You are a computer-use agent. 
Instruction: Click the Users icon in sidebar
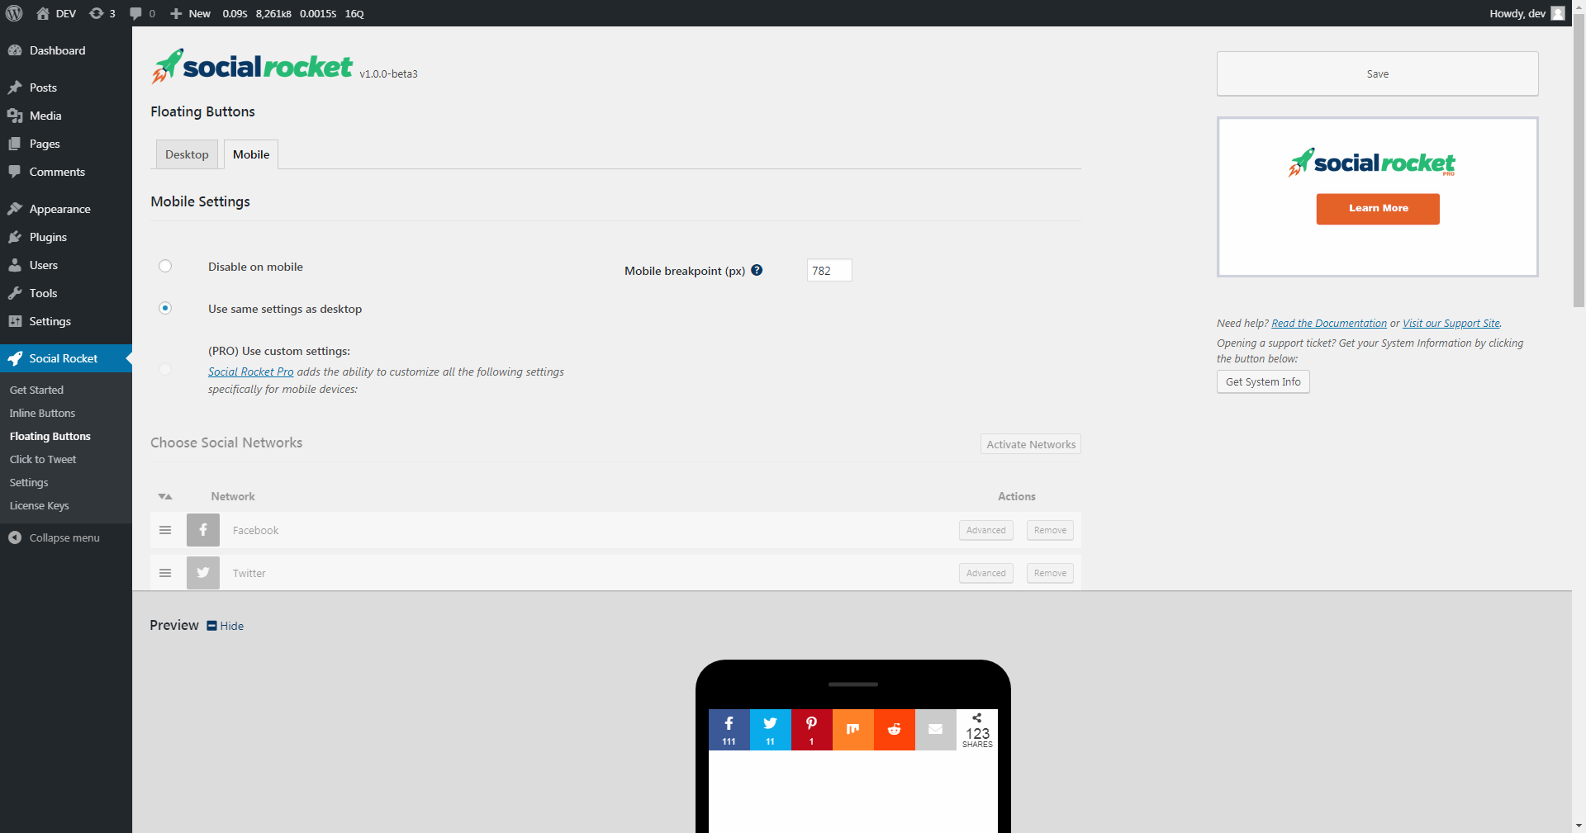pyautogui.click(x=15, y=265)
